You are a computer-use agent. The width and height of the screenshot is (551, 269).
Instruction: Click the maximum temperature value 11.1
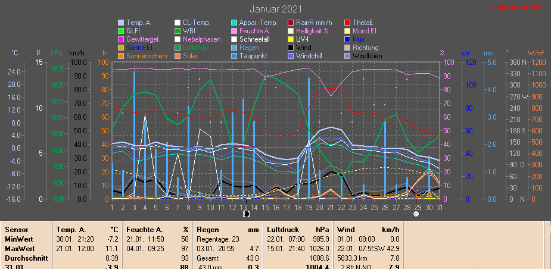click(113, 249)
